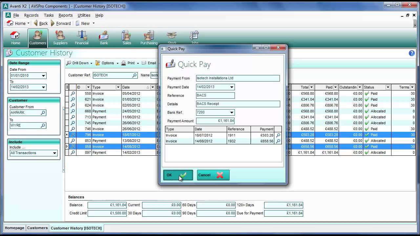Switch to the Customers bottom tab
This screenshot has width=420, height=236.
coord(37,228)
